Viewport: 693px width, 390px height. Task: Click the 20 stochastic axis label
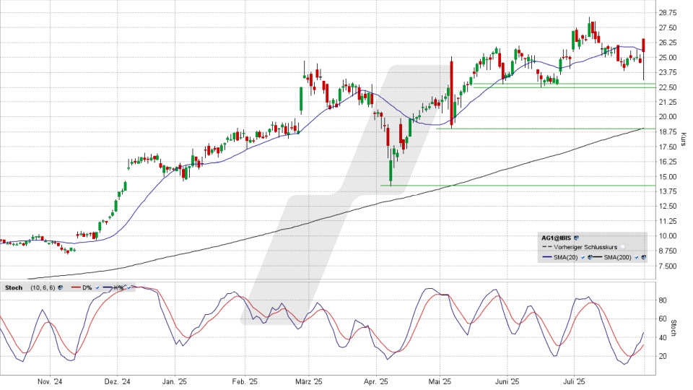pos(663,356)
